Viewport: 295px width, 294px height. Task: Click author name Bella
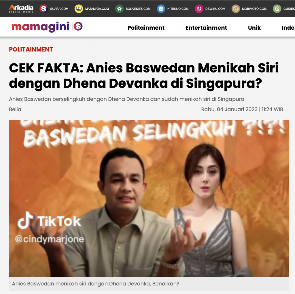click(15, 109)
